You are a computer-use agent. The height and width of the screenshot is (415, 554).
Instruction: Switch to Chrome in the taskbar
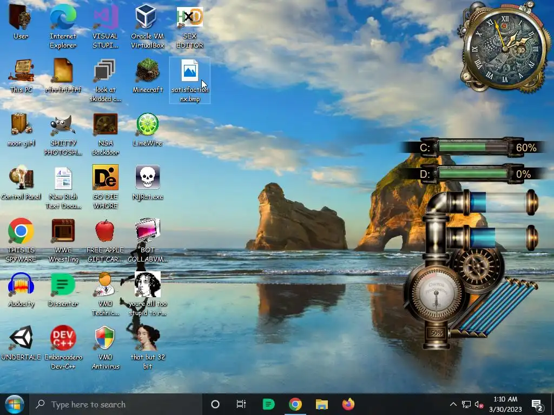click(295, 404)
